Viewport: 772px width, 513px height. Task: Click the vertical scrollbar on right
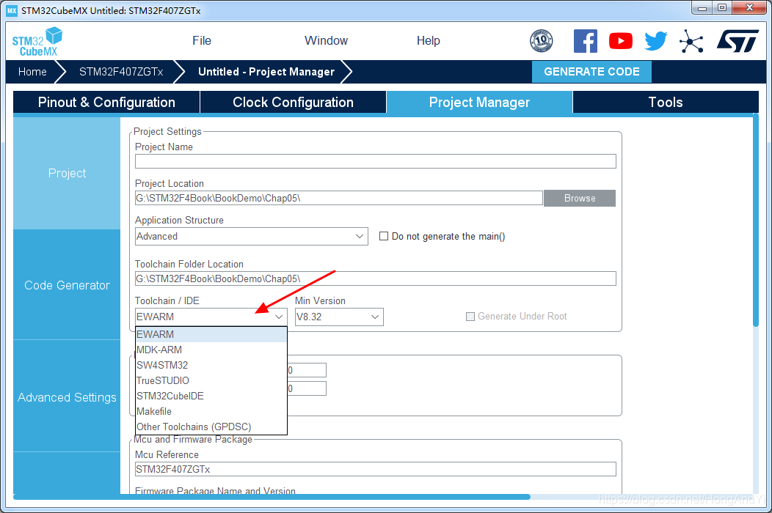click(756, 219)
